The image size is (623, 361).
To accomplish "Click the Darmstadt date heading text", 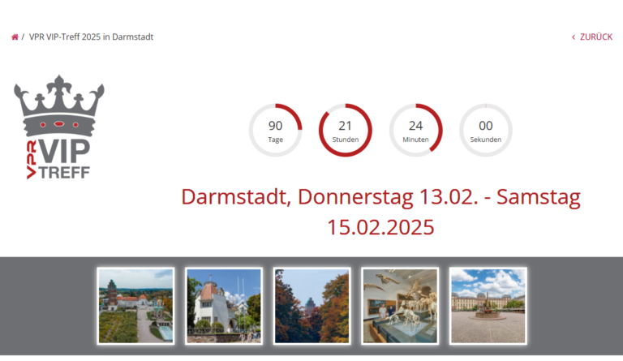I will pos(380,212).
